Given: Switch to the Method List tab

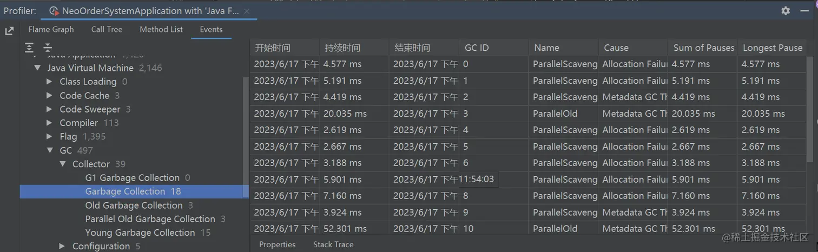Looking at the screenshot, I should pos(161,29).
